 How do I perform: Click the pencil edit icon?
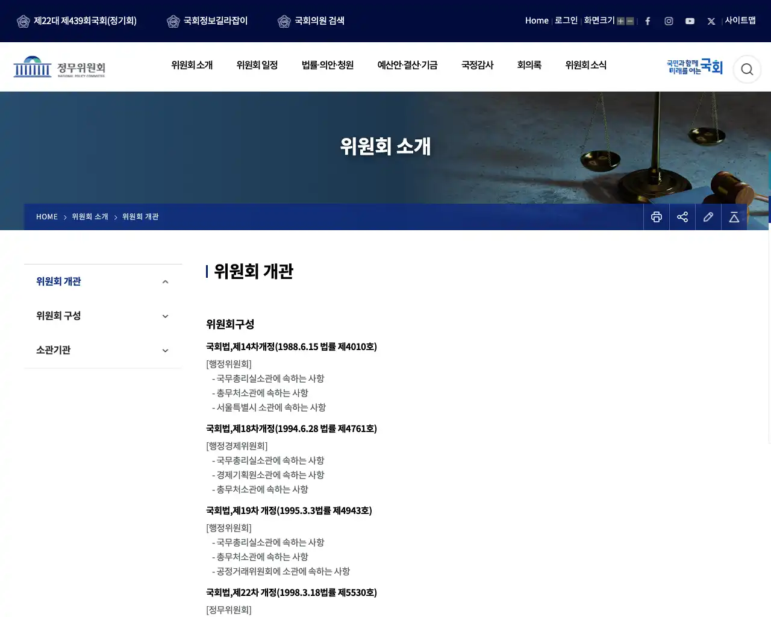click(x=708, y=217)
